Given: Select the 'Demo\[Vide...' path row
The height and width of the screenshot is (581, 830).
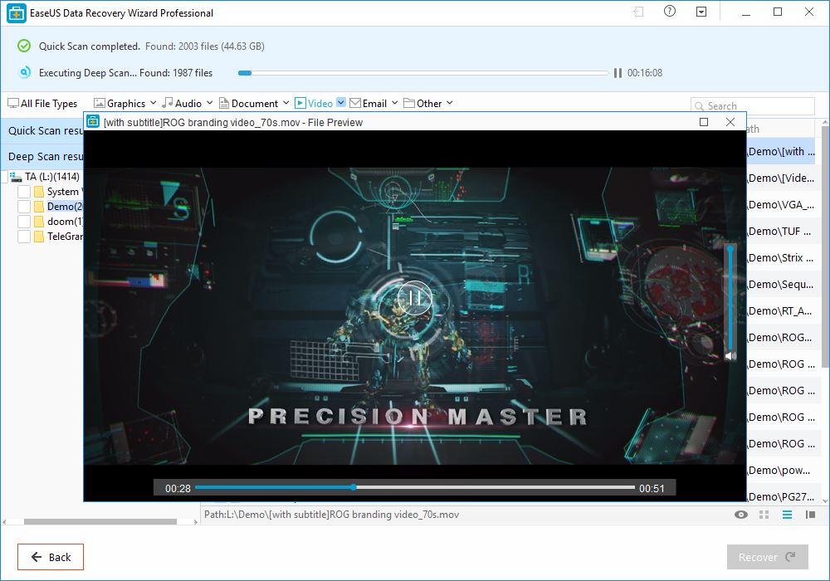Looking at the screenshot, I should 781,178.
